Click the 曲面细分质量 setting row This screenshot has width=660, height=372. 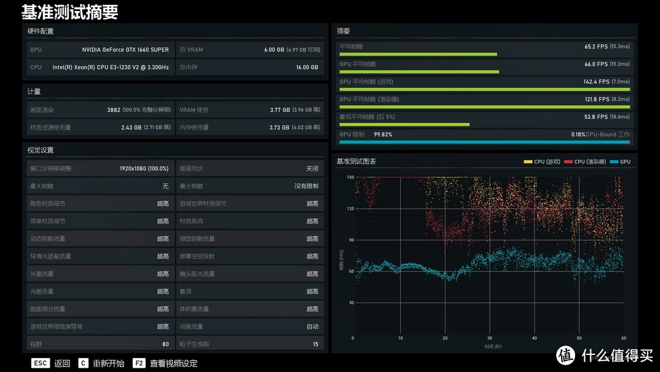point(100,309)
